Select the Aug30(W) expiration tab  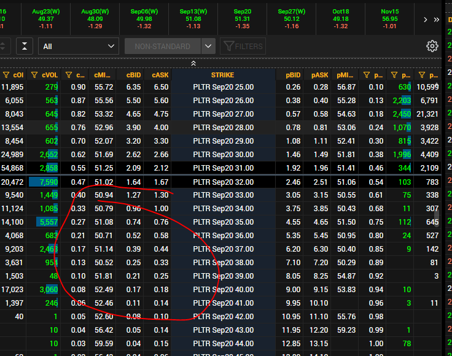[x=95, y=19]
